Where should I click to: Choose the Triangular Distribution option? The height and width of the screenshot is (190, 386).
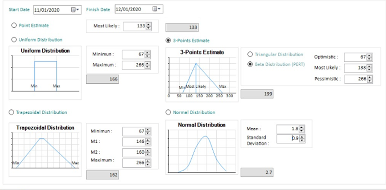250,55
